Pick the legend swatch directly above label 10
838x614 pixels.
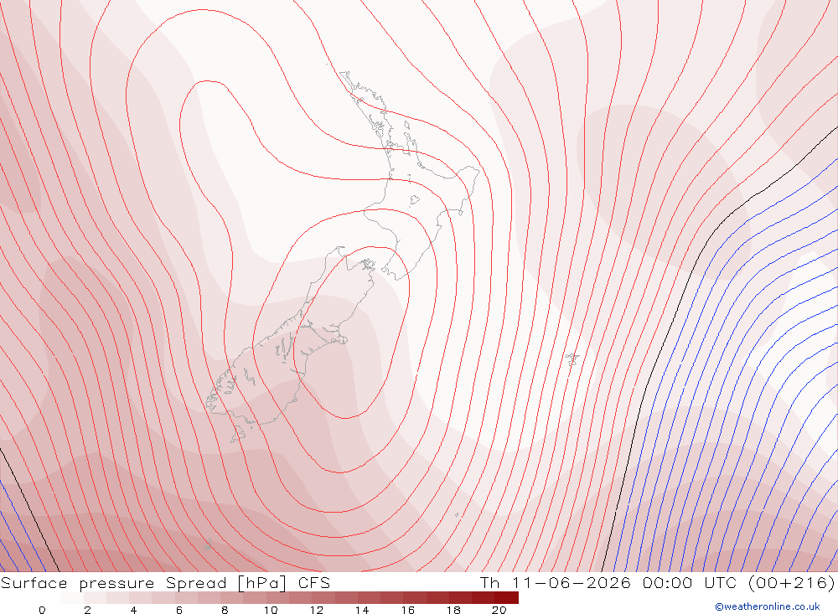pos(277,597)
